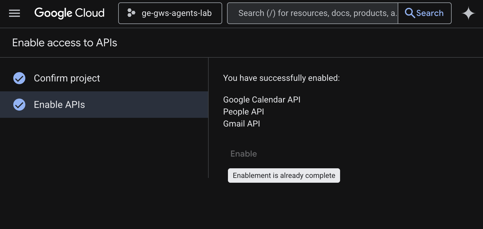This screenshot has width=483, height=229.
Task: Select the Confirm project step
Action: [x=67, y=78]
